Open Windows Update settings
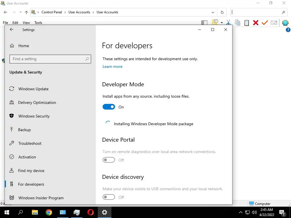The image size is (291, 218). point(34,89)
